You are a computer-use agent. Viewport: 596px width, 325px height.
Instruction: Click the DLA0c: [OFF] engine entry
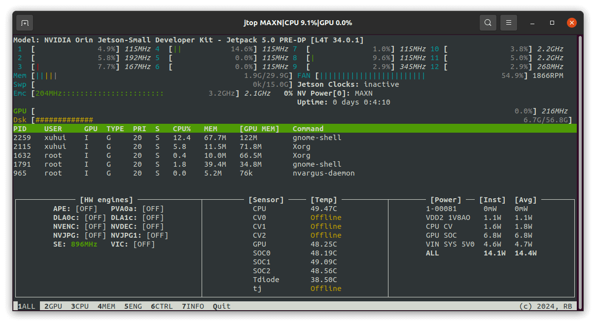[x=79, y=217]
